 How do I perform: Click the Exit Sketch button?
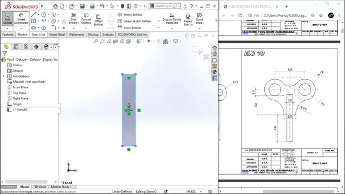(x=7, y=19)
